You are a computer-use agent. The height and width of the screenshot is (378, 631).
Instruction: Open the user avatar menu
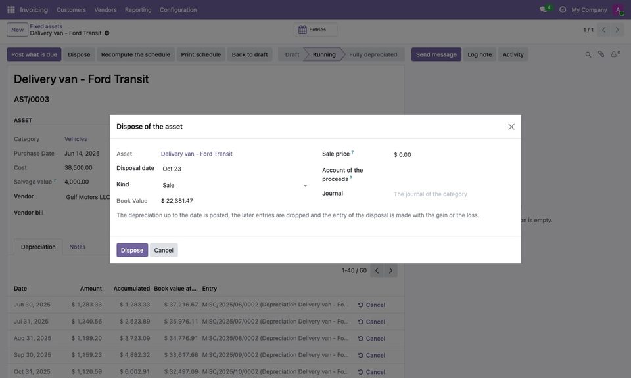click(618, 10)
